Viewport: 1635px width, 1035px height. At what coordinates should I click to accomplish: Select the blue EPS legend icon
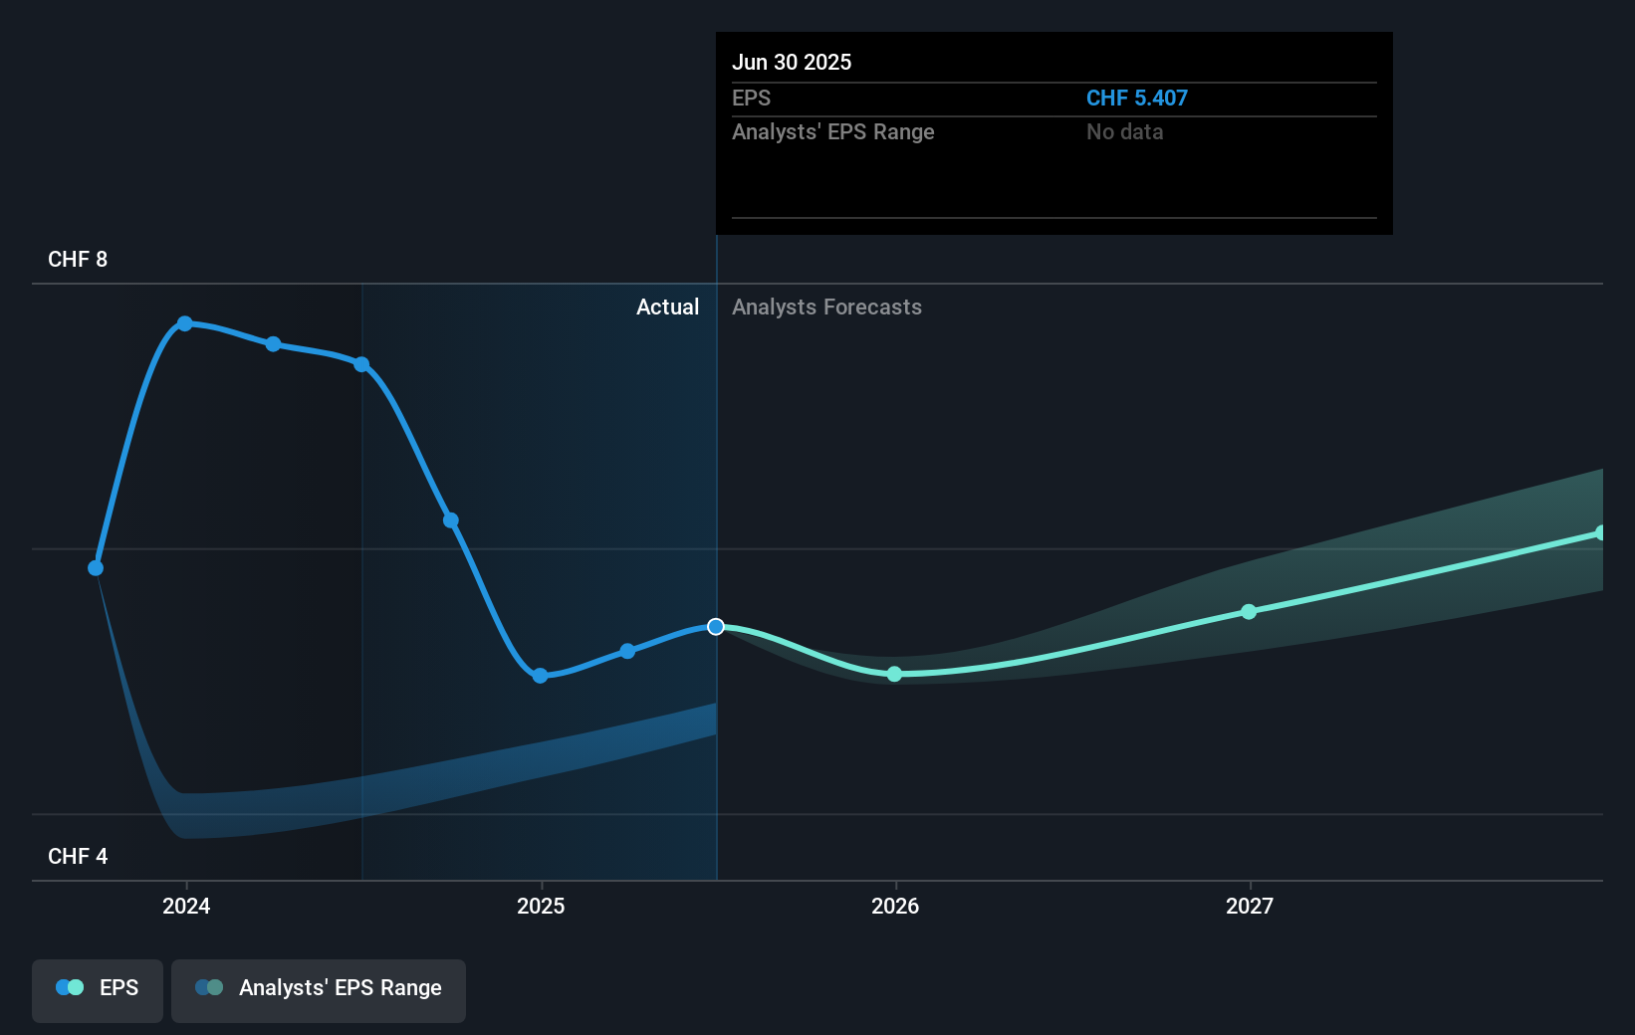68,987
